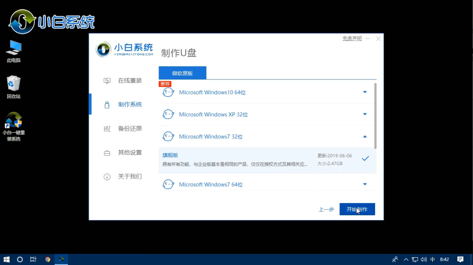Viewport: 473px width, 265px height.
Task: Open 在线重装 in the sidebar
Action: click(130, 80)
